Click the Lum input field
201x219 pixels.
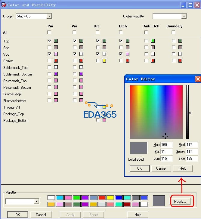coord(167,159)
